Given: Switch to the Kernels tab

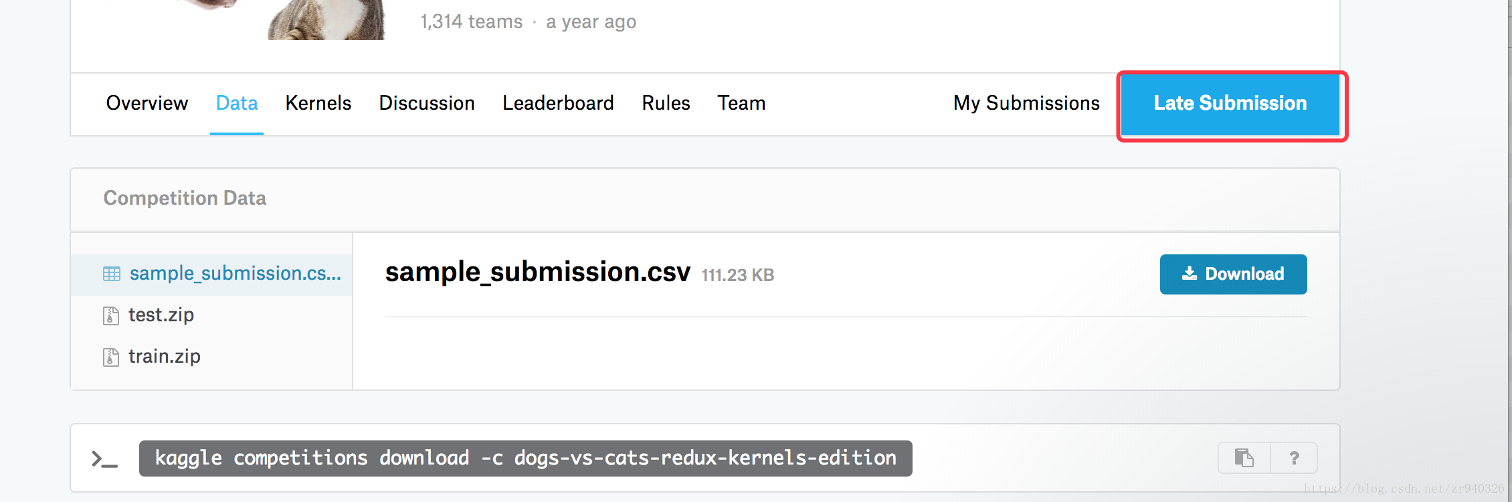Looking at the screenshot, I should point(318,103).
